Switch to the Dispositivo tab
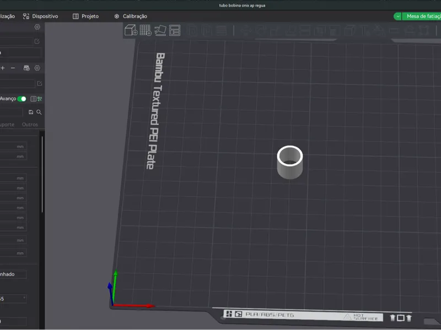 coord(40,16)
